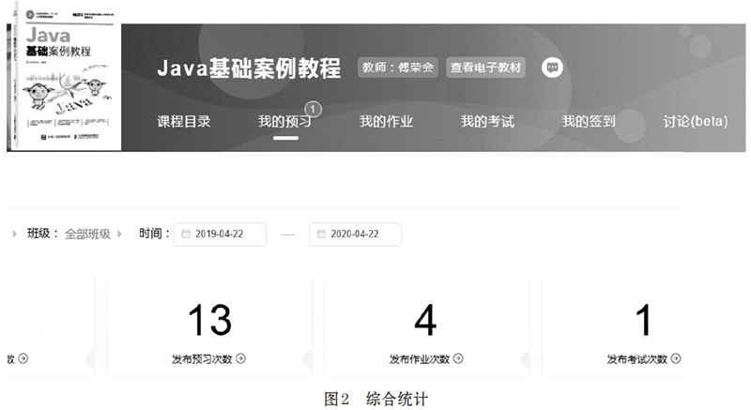Go to the 我的签到 tab
This screenshot has width=751, height=410.
[589, 122]
